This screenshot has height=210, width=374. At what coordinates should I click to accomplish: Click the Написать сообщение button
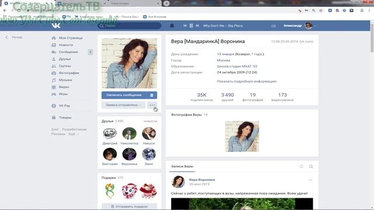tap(124, 95)
